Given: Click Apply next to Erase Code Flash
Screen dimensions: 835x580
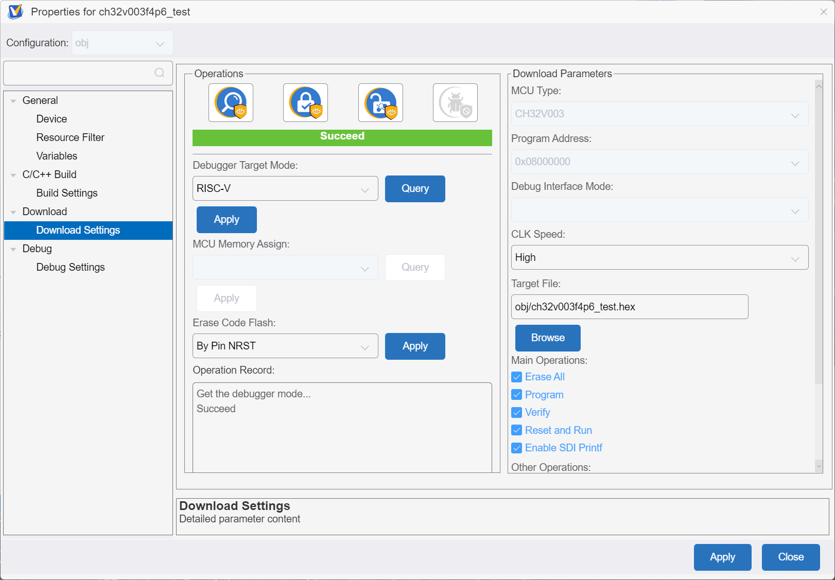Looking at the screenshot, I should (415, 346).
